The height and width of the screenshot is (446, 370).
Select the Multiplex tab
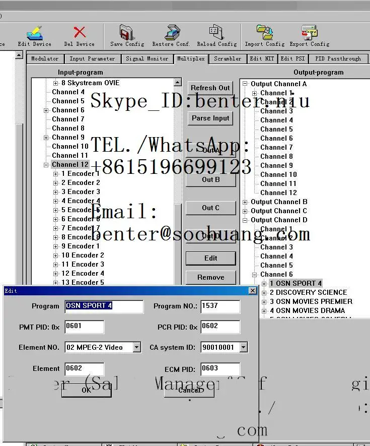191,58
